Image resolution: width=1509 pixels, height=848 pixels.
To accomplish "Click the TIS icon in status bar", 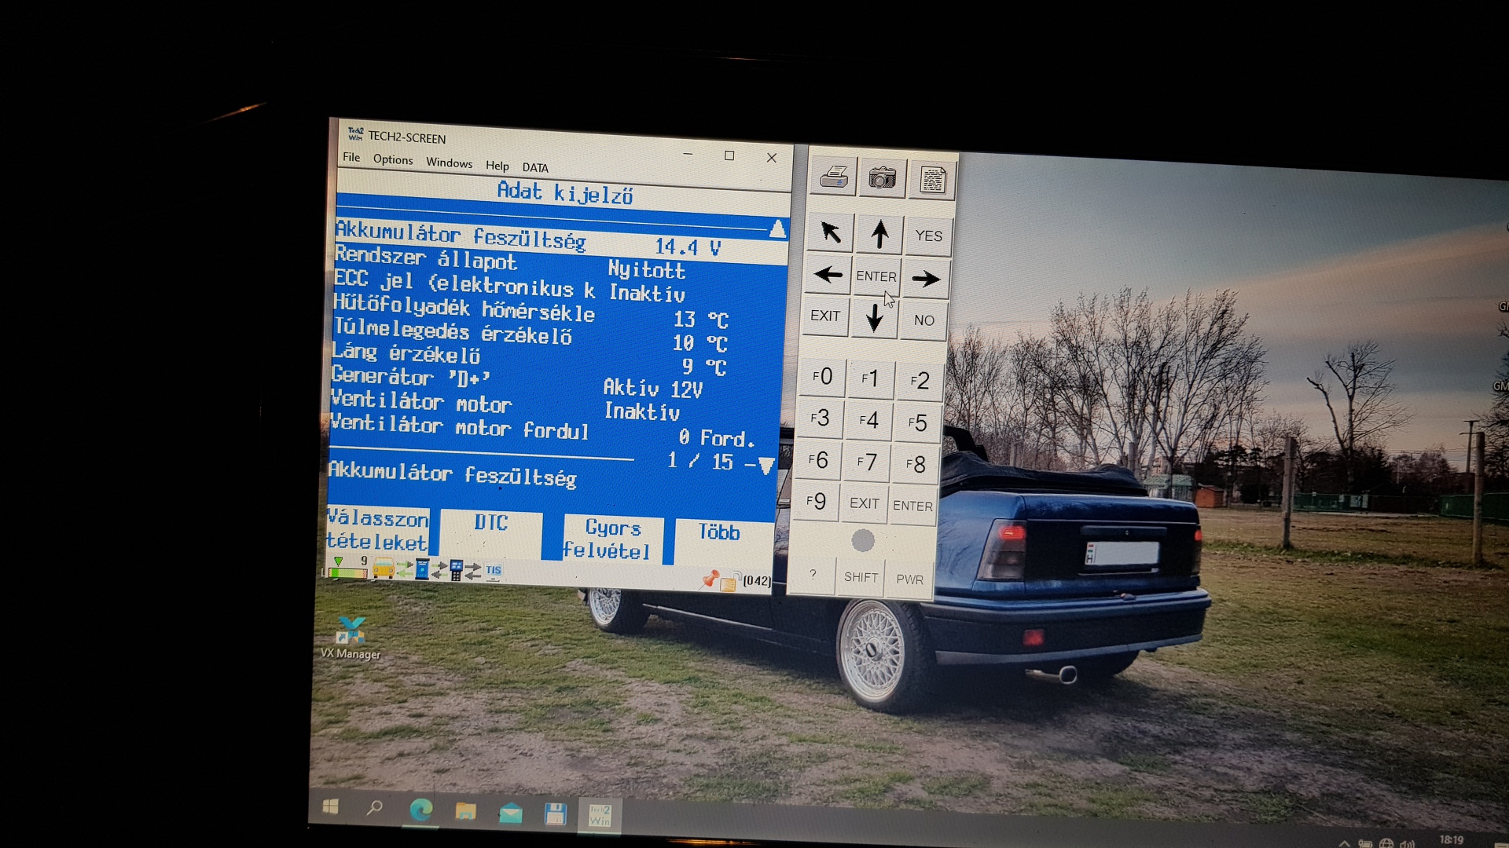I will tap(493, 572).
